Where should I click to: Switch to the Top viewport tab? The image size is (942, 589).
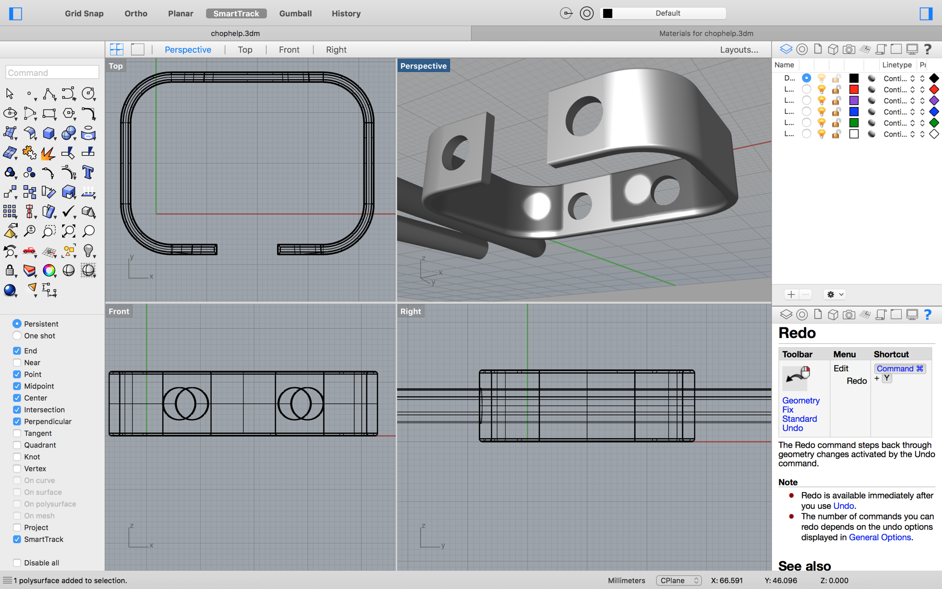click(245, 49)
